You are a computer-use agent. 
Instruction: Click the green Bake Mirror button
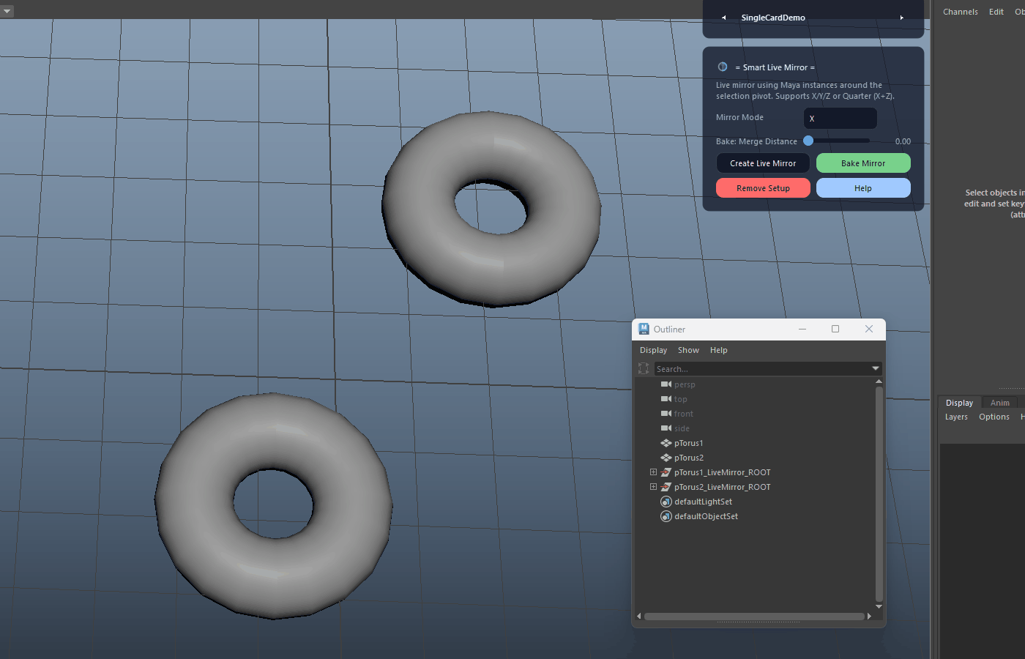(x=863, y=163)
